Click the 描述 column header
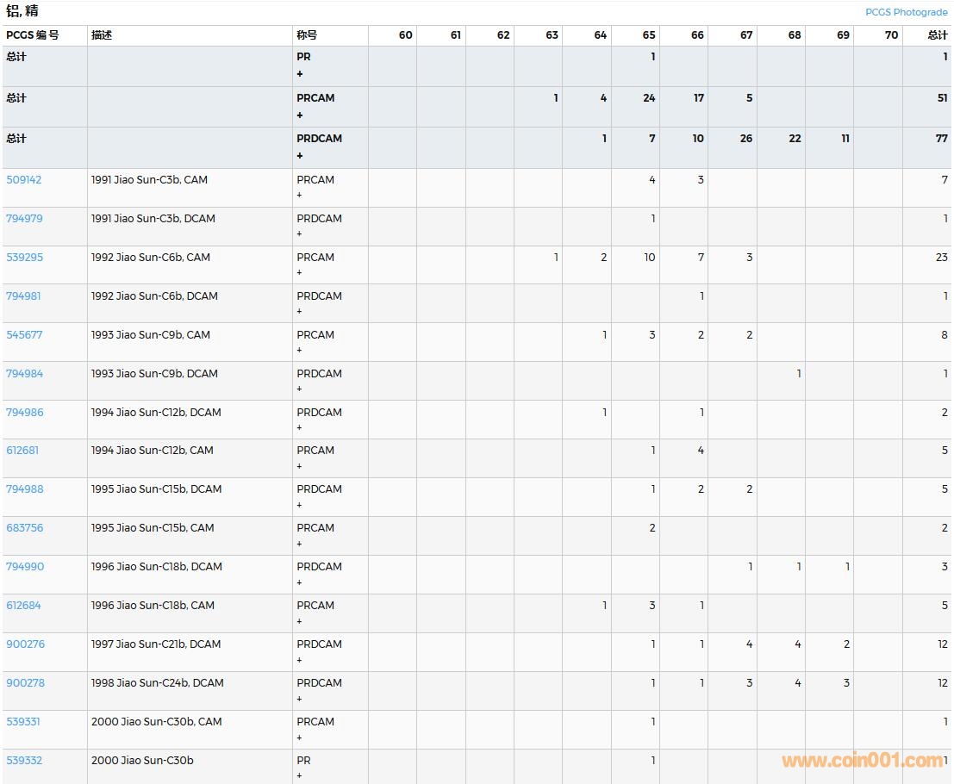This screenshot has width=954, height=784. (102, 35)
